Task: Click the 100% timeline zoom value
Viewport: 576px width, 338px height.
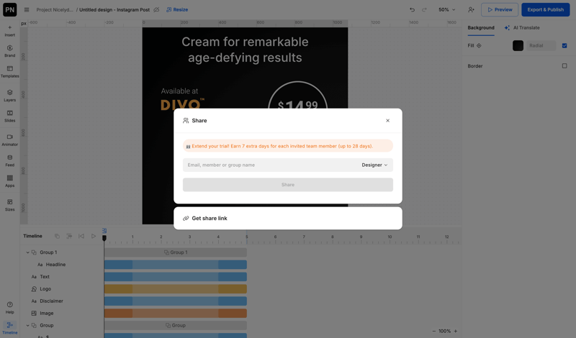Action: pyautogui.click(x=444, y=331)
